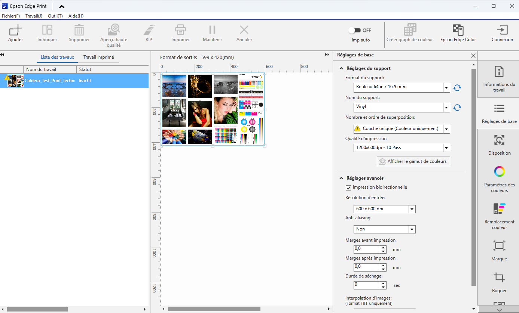
Task: Select the Caldera_Test_Print job row
Action: coord(74,81)
